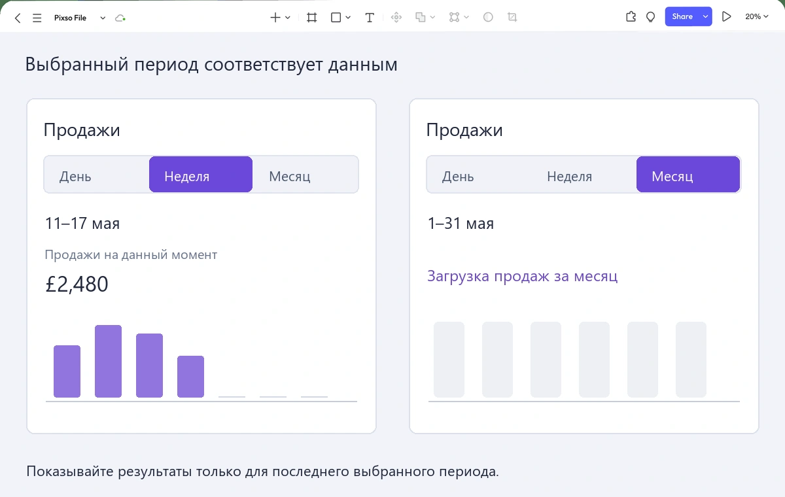
Task: Select Месяц tab in right card
Action: 688,175
